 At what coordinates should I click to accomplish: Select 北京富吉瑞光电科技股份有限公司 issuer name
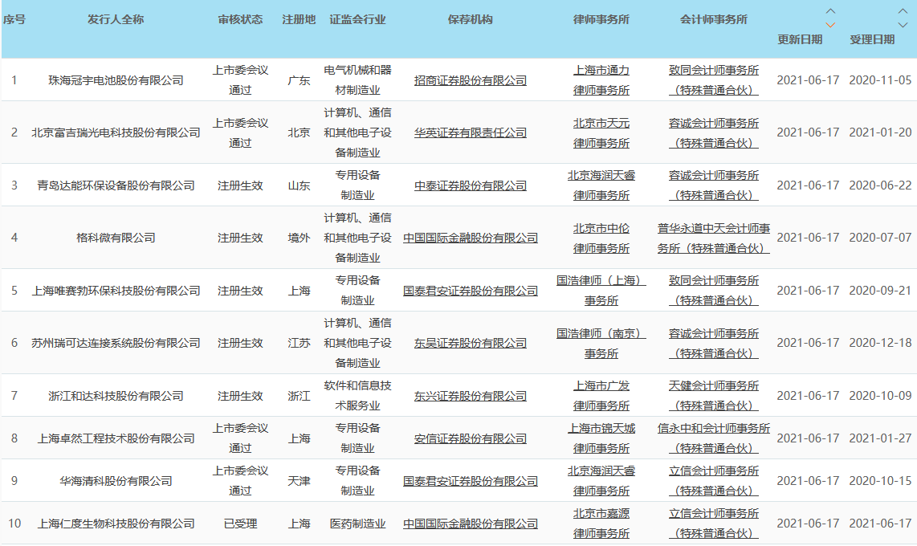(116, 132)
